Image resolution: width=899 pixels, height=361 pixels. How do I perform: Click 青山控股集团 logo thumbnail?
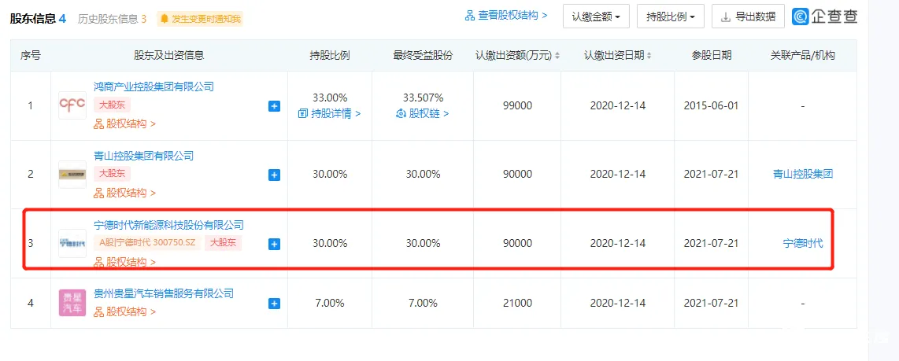point(72,174)
